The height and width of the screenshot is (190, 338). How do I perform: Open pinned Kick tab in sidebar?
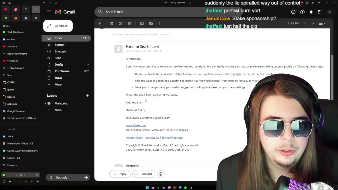point(6,18)
